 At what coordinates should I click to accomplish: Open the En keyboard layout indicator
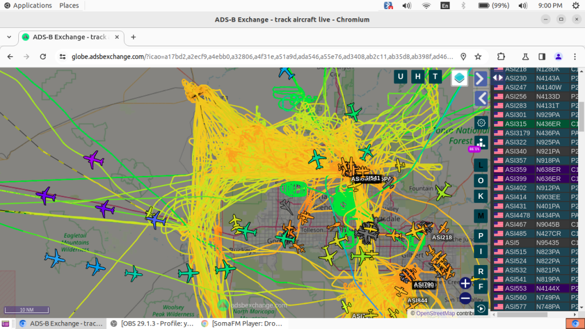444,6
